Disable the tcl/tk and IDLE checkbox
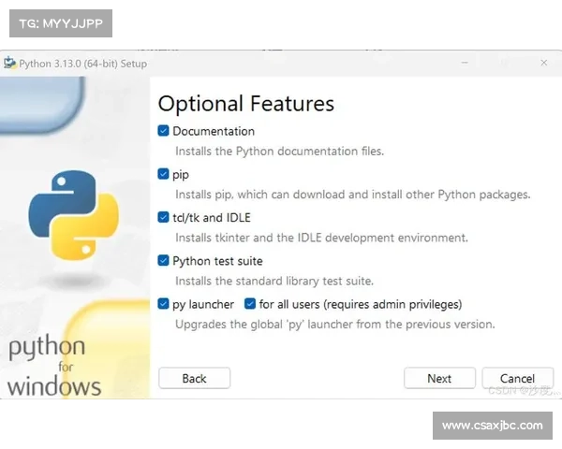The width and height of the screenshot is (562, 449). click(164, 217)
